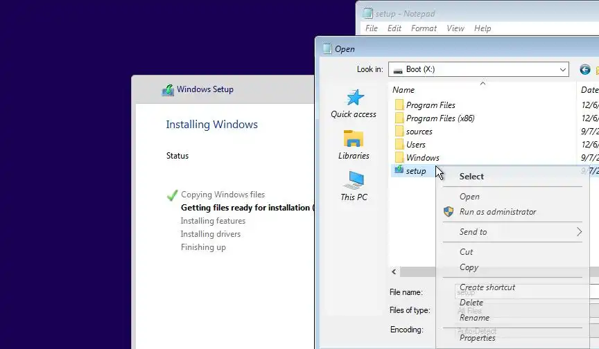Viewport: 599px width, 349px height.
Task: Click Finishing up status line
Action: coord(203,247)
